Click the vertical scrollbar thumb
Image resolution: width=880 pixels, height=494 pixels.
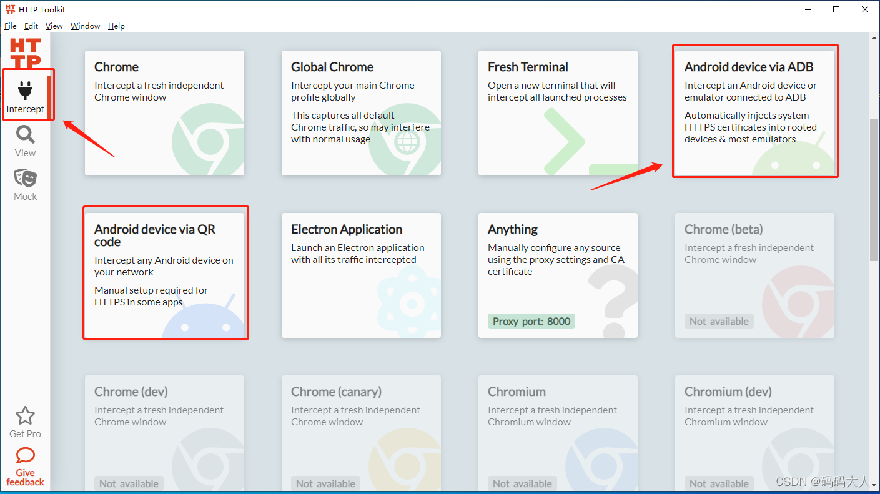click(x=874, y=190)
